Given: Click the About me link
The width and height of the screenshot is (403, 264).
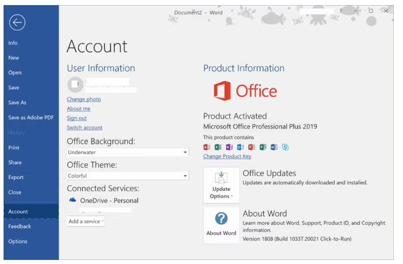Looking at the screenshot, I should point(79,109).
